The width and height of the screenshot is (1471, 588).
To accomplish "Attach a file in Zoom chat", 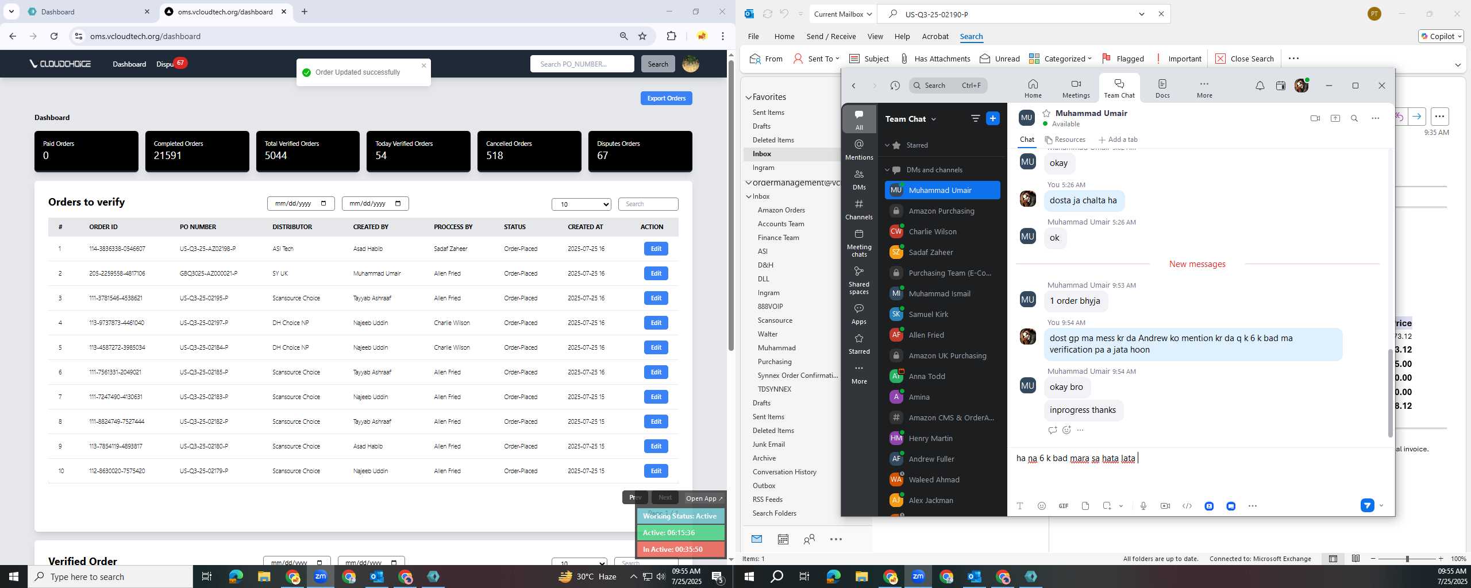I will 1085,506.
